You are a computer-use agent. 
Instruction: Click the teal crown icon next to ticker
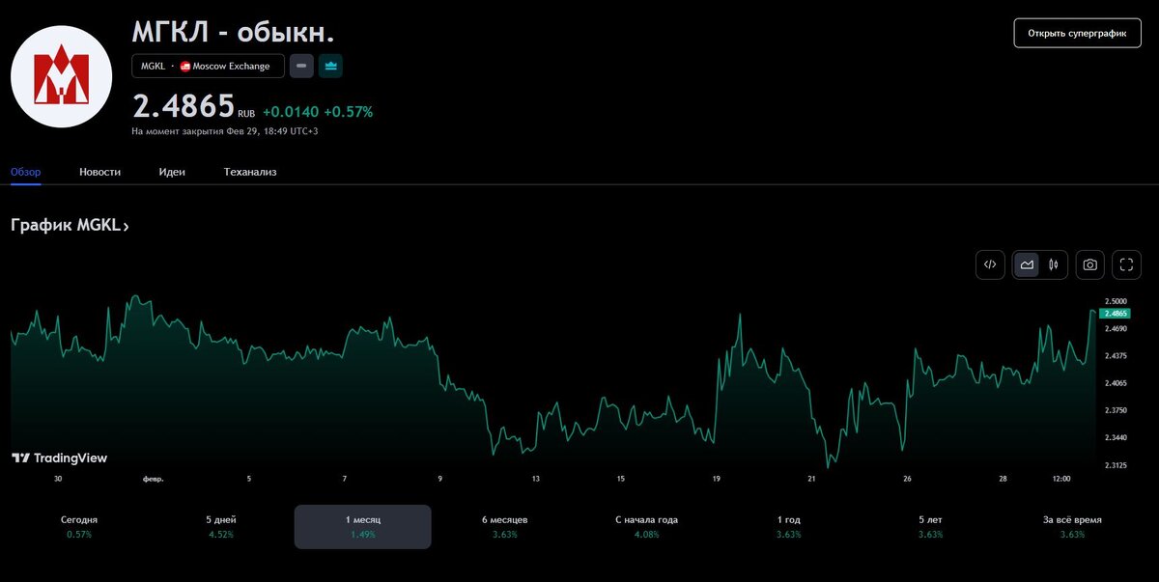(x=329, y=66)
